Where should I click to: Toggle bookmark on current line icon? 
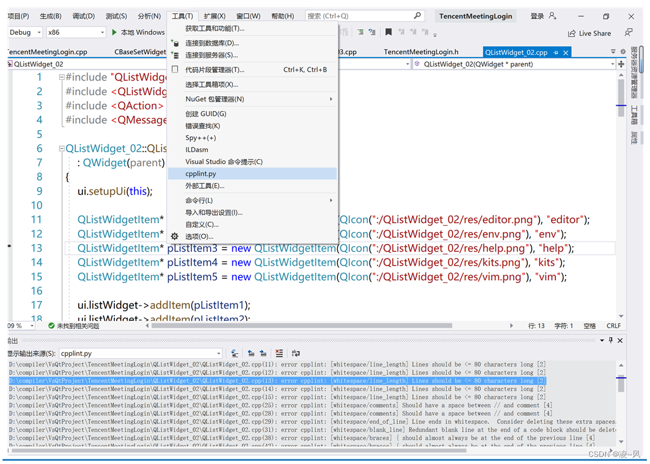[x=388, y=32]
